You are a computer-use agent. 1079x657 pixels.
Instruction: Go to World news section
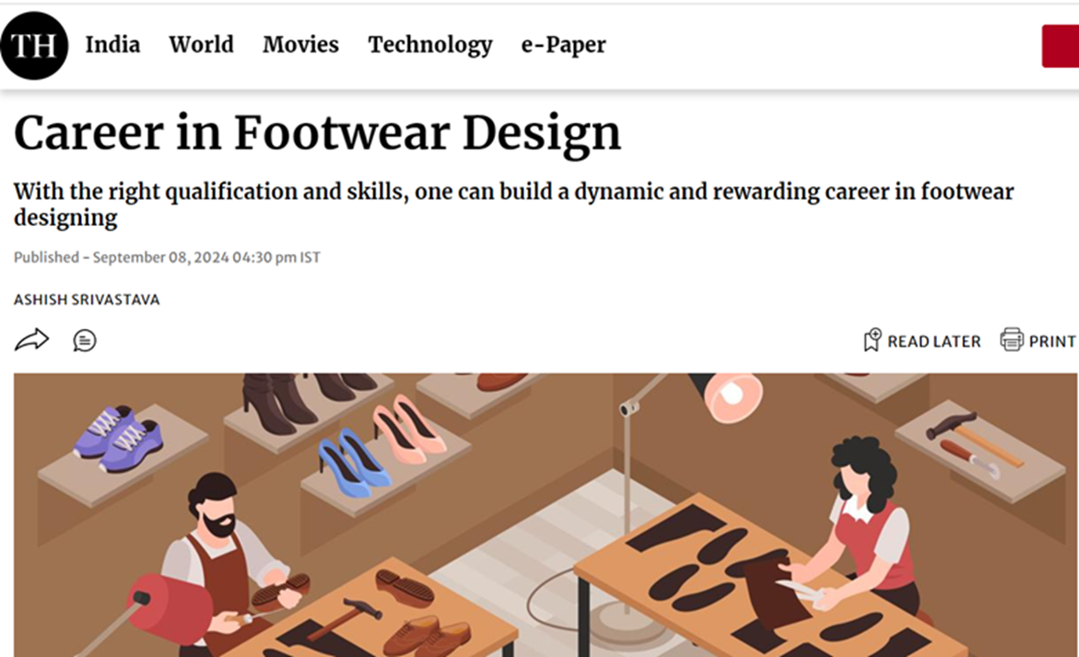[x=201, y=45]
